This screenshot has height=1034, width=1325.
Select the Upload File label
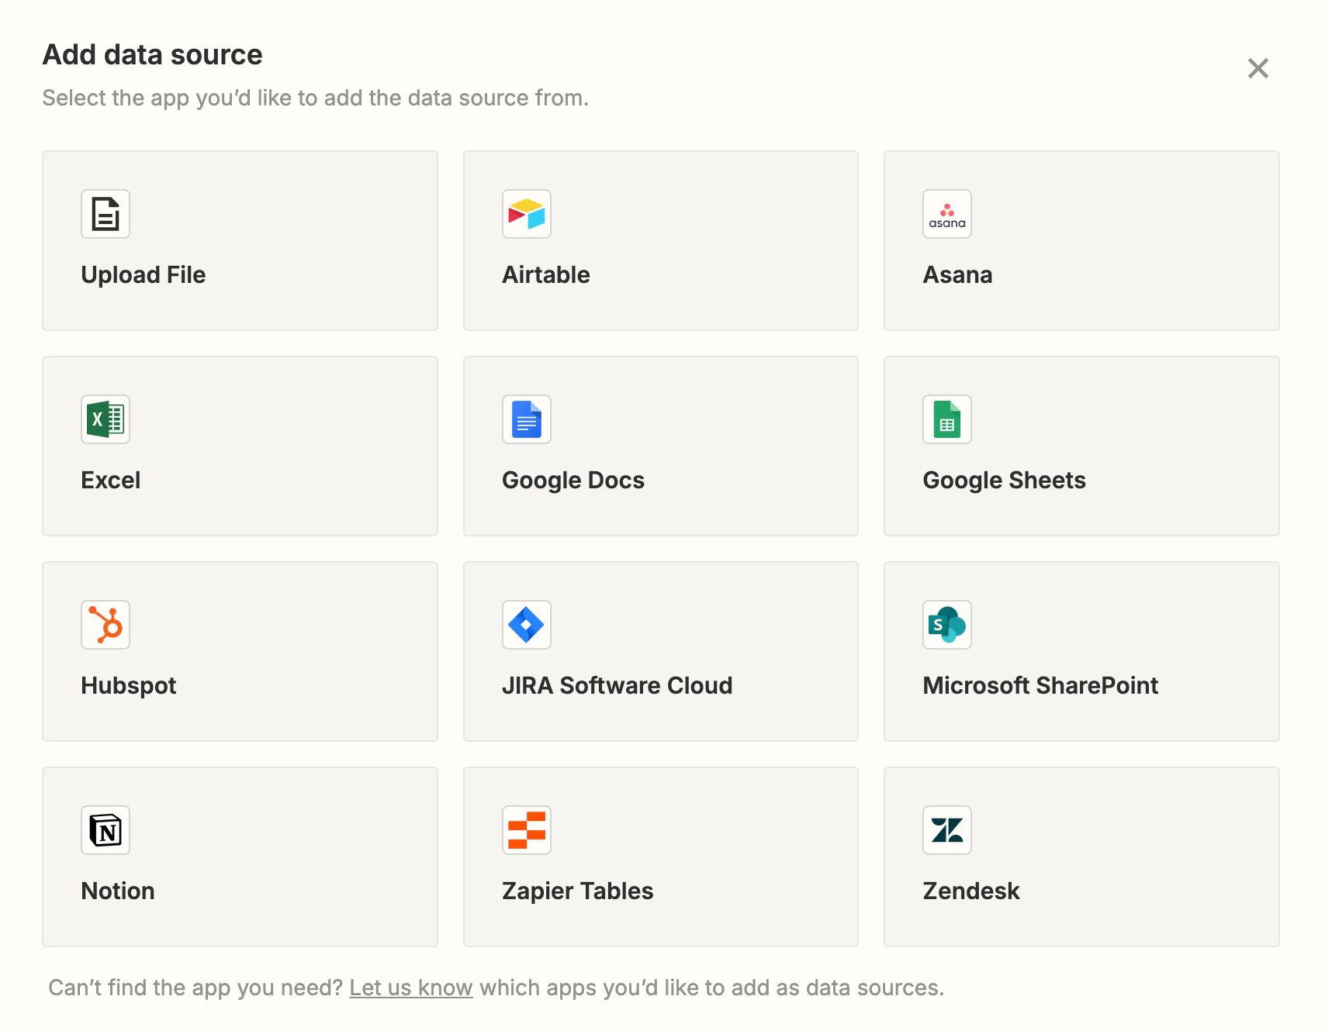pyautogui.click(x=144, y=275)
